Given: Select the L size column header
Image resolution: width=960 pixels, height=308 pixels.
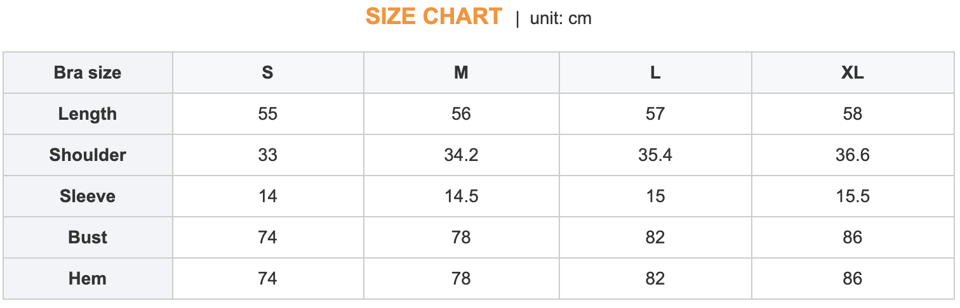Looking at the screenshot, I should (655, 73).
